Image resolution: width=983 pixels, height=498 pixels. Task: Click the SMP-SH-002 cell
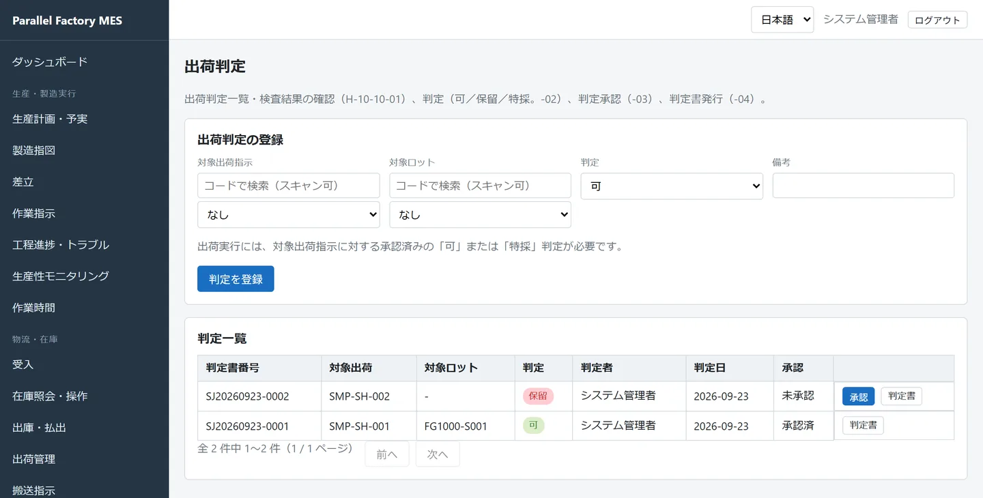(369, 396)
